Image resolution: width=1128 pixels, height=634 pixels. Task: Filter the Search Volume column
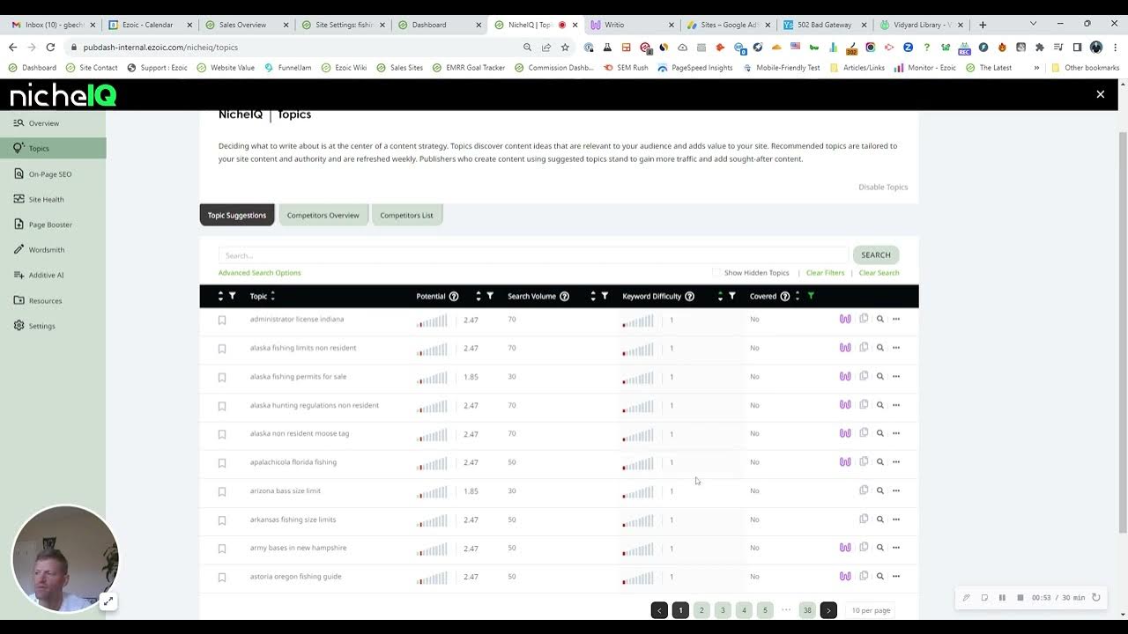coord(605,296)
